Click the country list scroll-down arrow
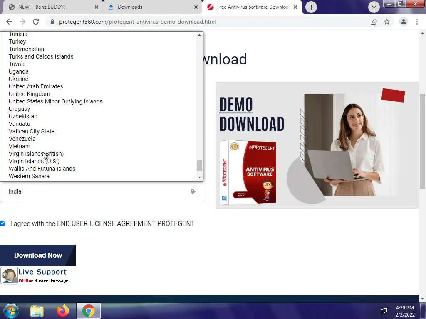 click(200, 177)
